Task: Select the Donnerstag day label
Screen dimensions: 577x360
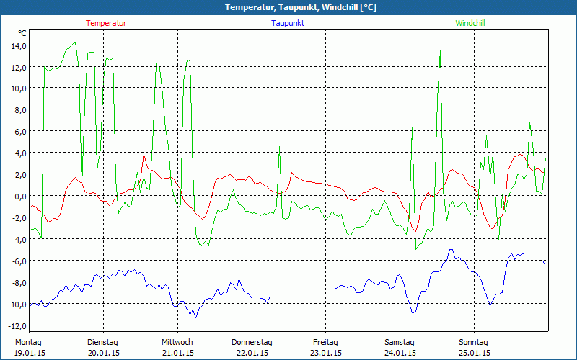Action: [251, 342]
